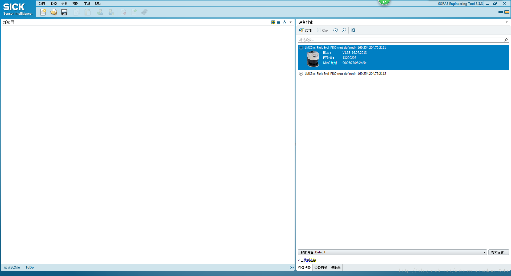Click the search settings button
This screenshot has width=511, height=276.
pos(499,252)
